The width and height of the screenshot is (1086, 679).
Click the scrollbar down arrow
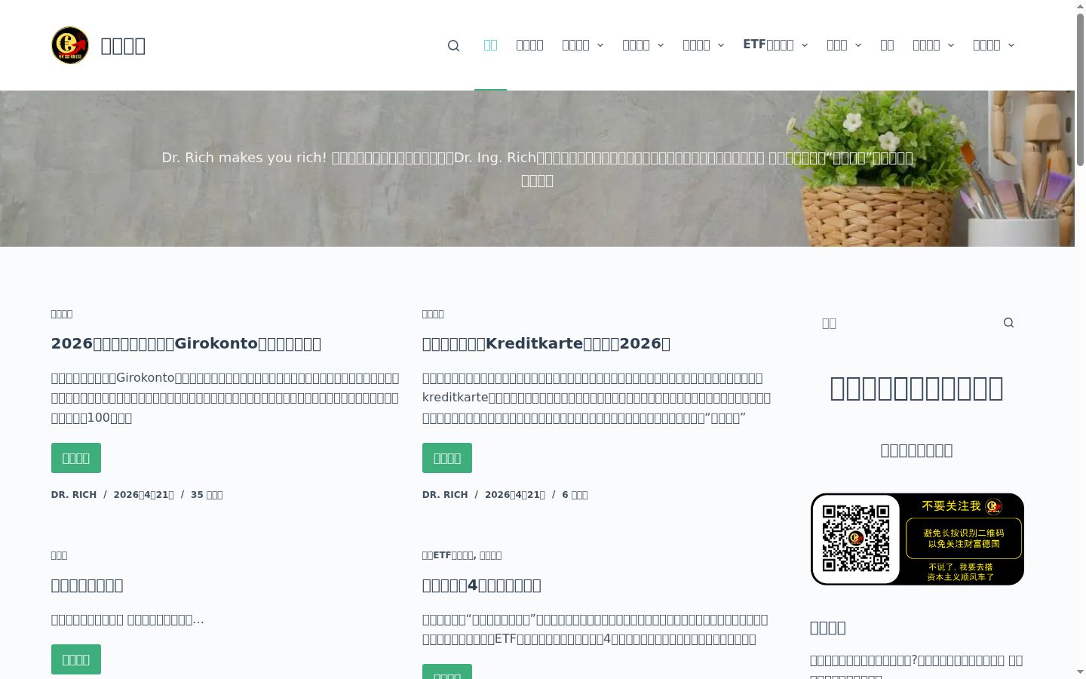click(1080, 672)
